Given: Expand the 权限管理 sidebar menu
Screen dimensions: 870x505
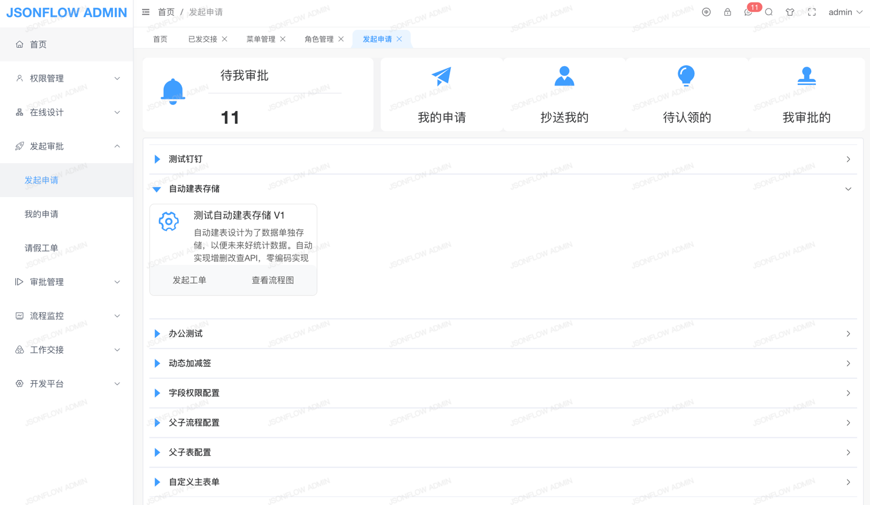Looking at the screenshot, I should 67,78.
